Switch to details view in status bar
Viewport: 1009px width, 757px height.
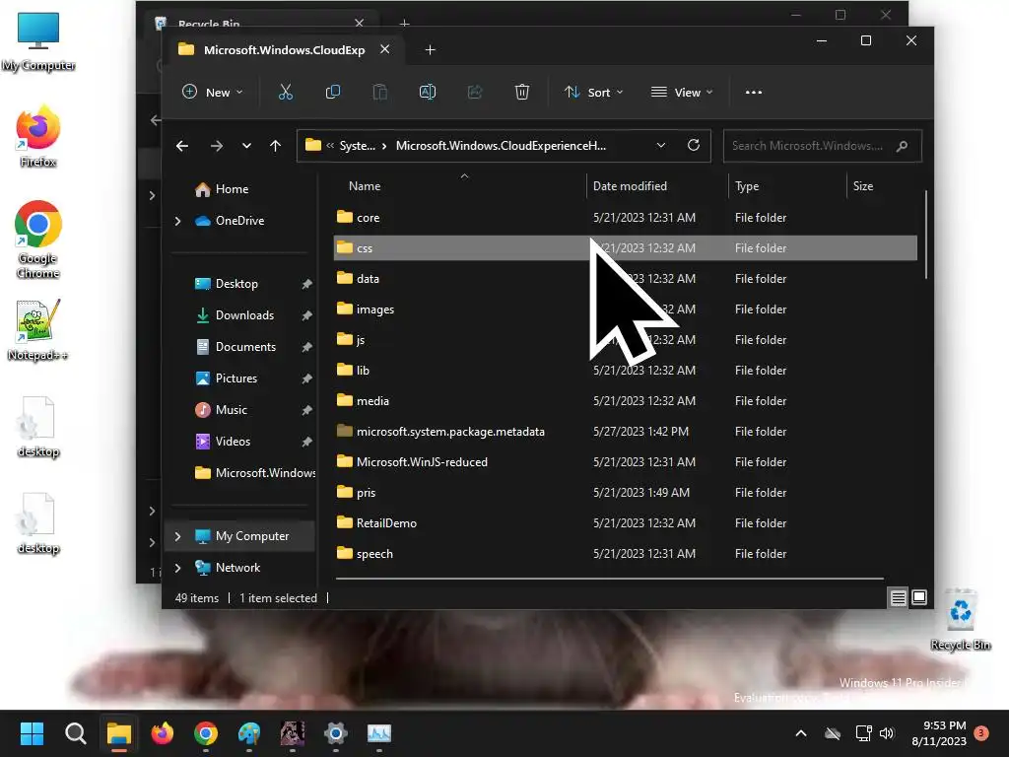point(898,598)
